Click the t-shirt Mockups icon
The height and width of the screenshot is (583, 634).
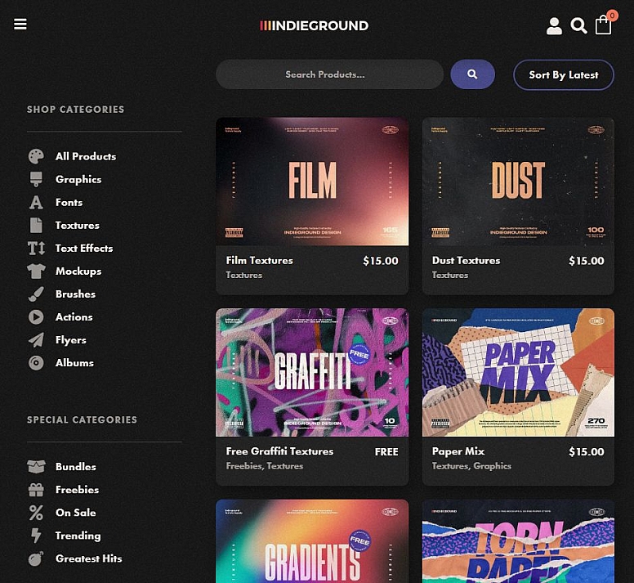(36, 271)
